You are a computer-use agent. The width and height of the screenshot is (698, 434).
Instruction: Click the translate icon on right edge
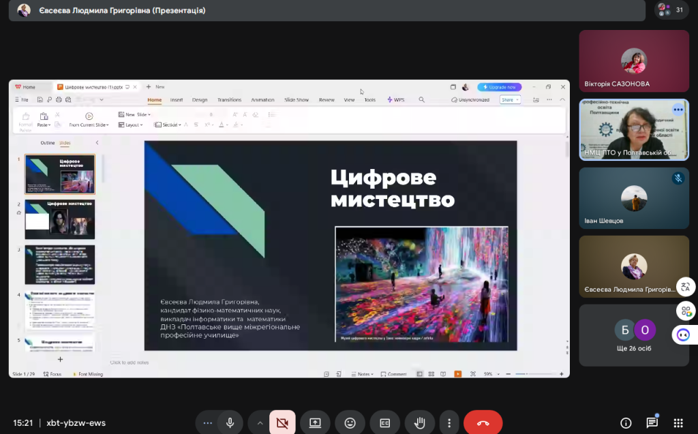(x=685, y=288)
